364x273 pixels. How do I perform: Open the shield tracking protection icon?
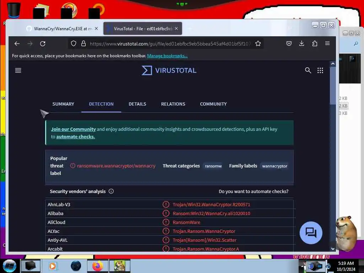click(x=74, y=44)
